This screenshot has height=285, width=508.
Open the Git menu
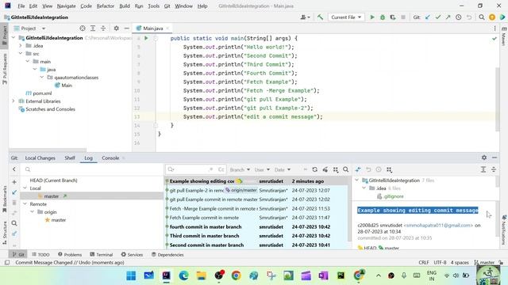(167, 6)
